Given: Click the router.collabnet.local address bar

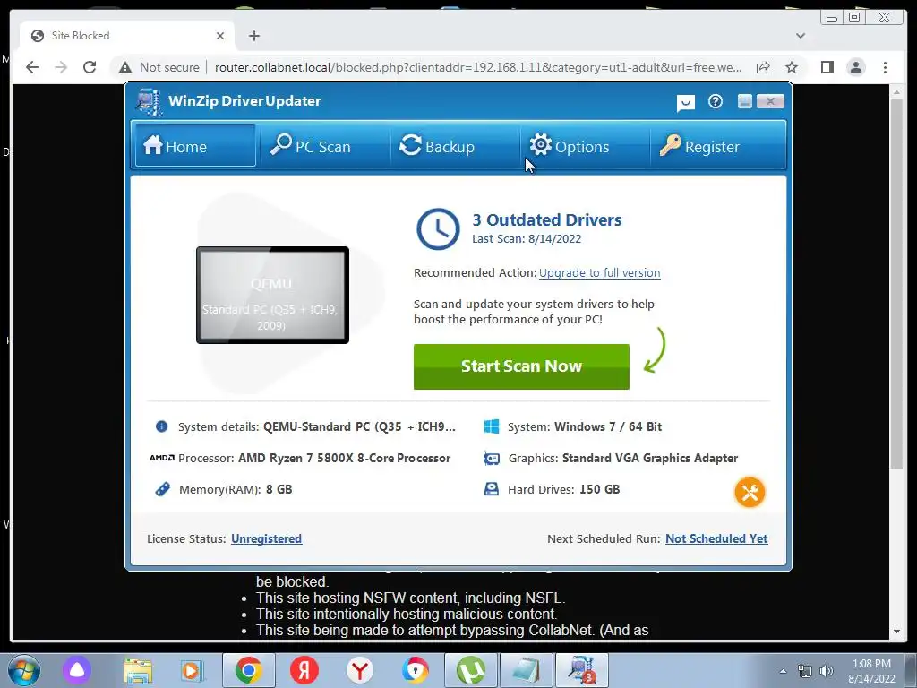Looking at the screenshot, I should tap(478, 67).
